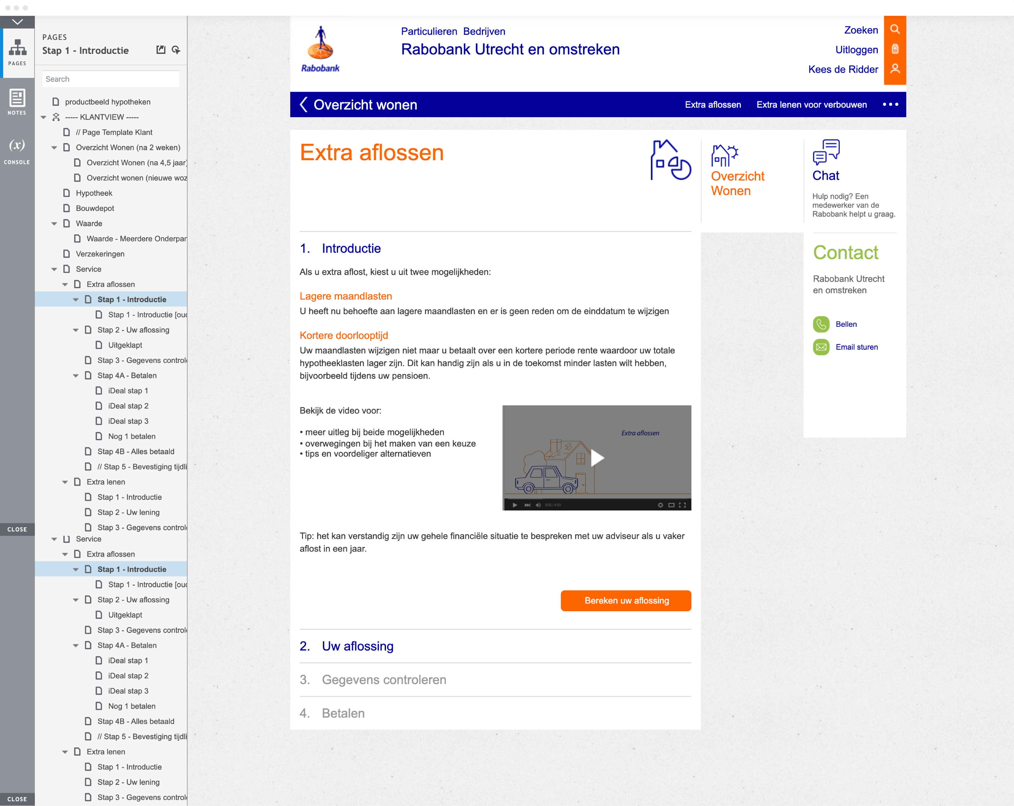The height and width of the screenshot is (806, 1014).
Task: Click Extra aflossen in the blue navigation bar
Action: click(x=712, y=104)
